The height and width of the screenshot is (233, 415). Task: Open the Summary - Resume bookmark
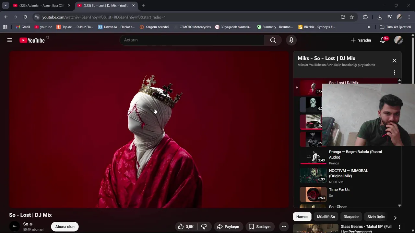[x=275, y=27]
